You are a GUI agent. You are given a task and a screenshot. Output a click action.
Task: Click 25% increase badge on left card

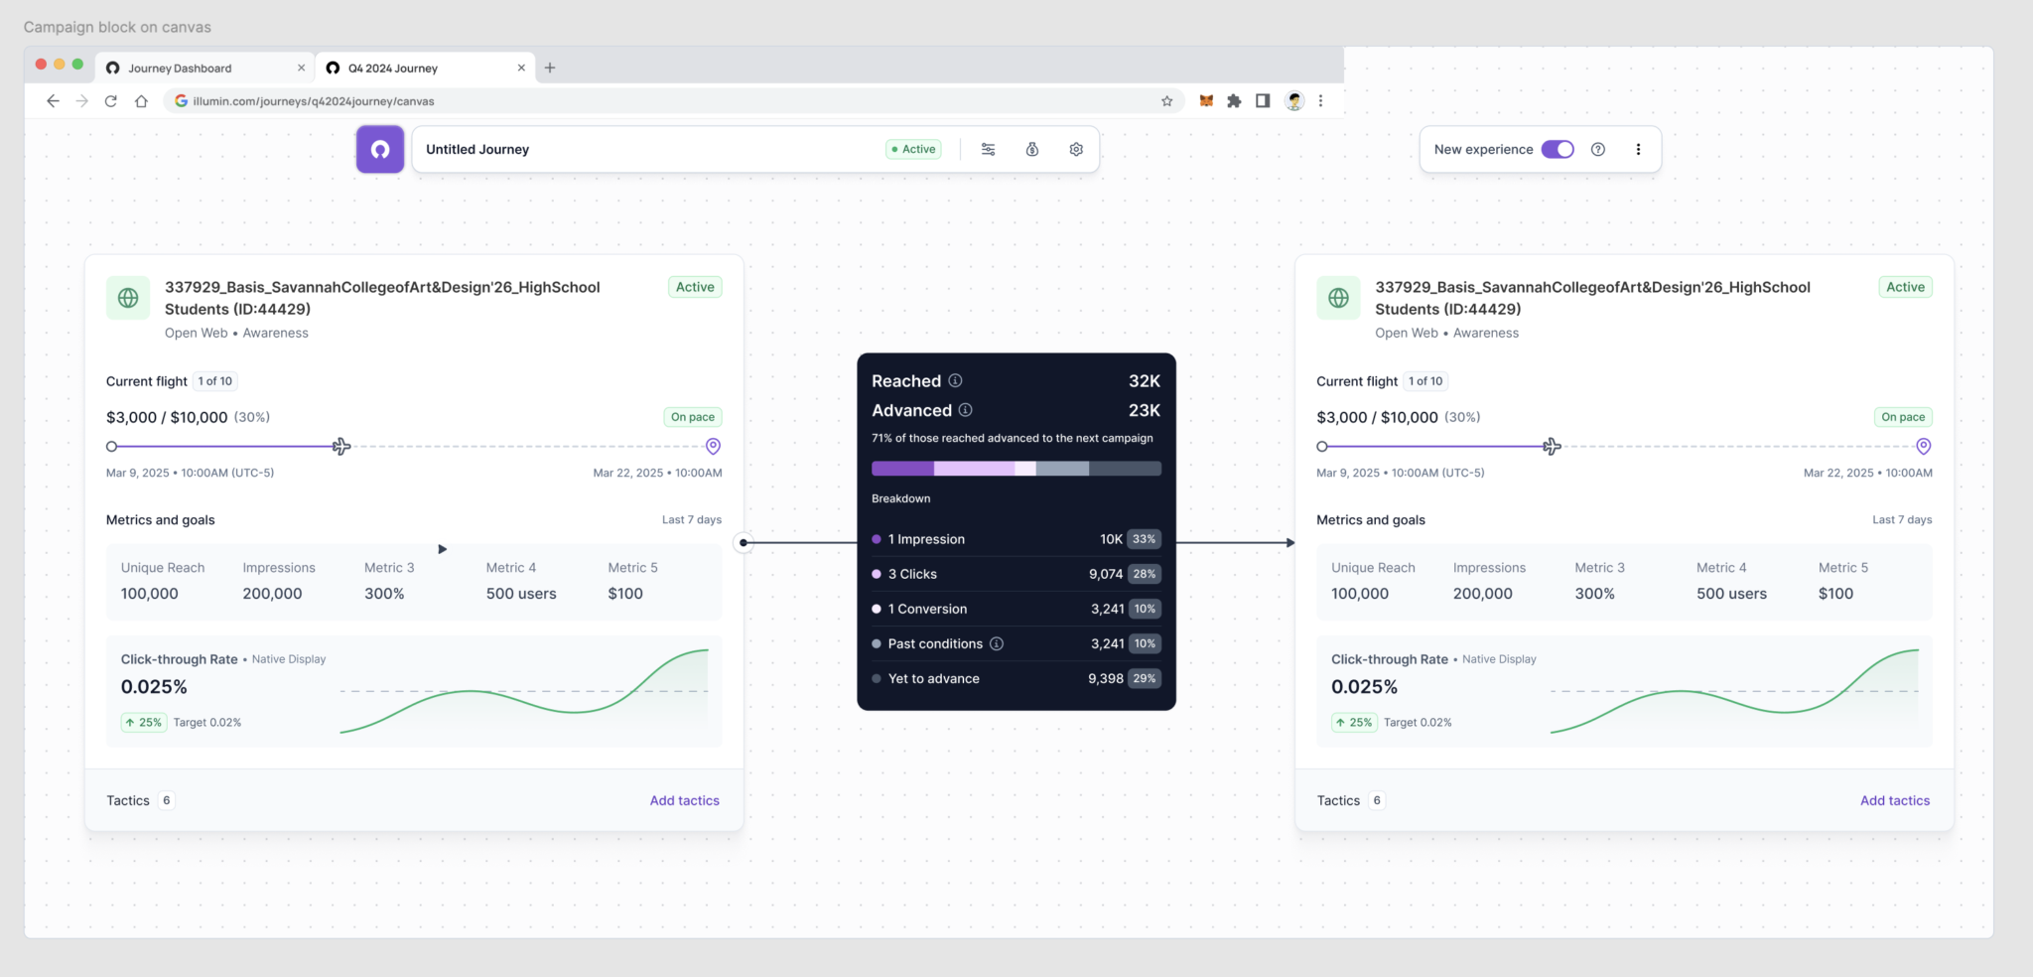click(144, 722)
